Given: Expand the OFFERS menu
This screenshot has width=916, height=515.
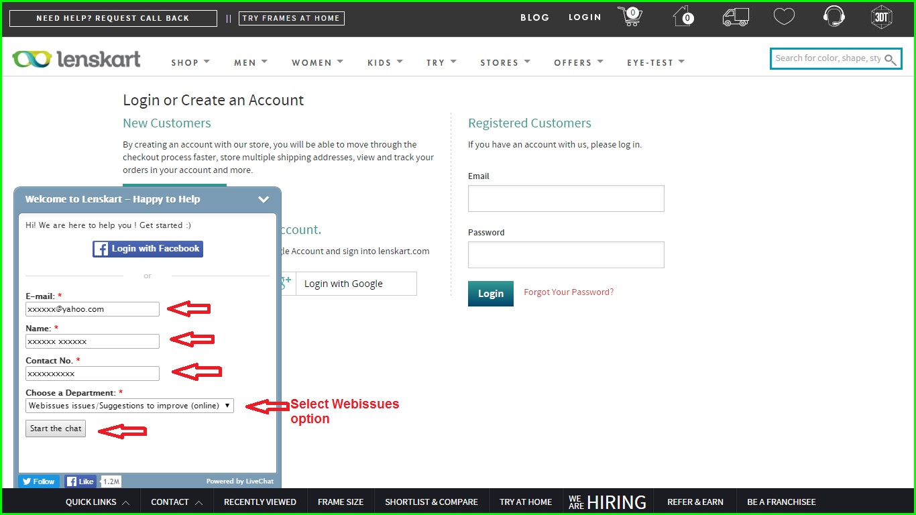Looking at the screenshot, I should pyautogui.click(x=579, y=62).
